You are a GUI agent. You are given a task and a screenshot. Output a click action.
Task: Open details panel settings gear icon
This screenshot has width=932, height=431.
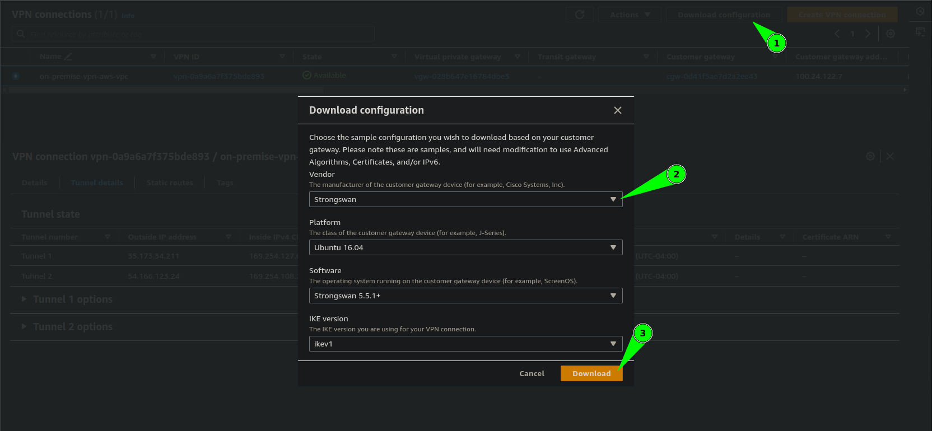870,156
